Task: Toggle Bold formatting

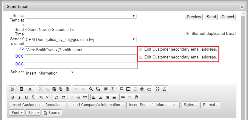Action: point(13,97)
